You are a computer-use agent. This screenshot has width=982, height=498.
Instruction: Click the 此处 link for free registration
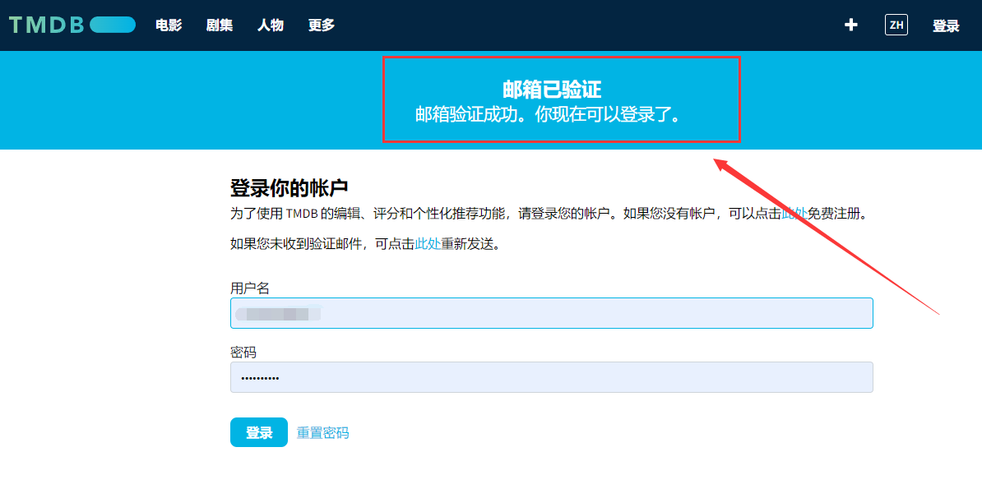click(794, 214)
